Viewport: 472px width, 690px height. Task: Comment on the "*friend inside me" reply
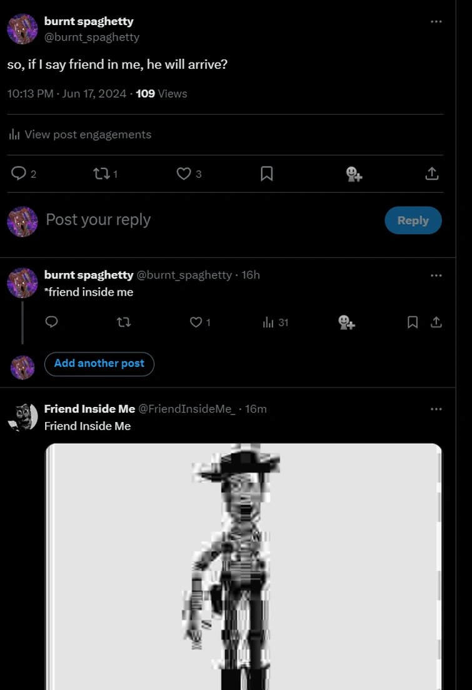(x=52, y=322)
